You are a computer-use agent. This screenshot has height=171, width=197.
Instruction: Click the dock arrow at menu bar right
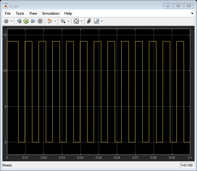point(192,13)
